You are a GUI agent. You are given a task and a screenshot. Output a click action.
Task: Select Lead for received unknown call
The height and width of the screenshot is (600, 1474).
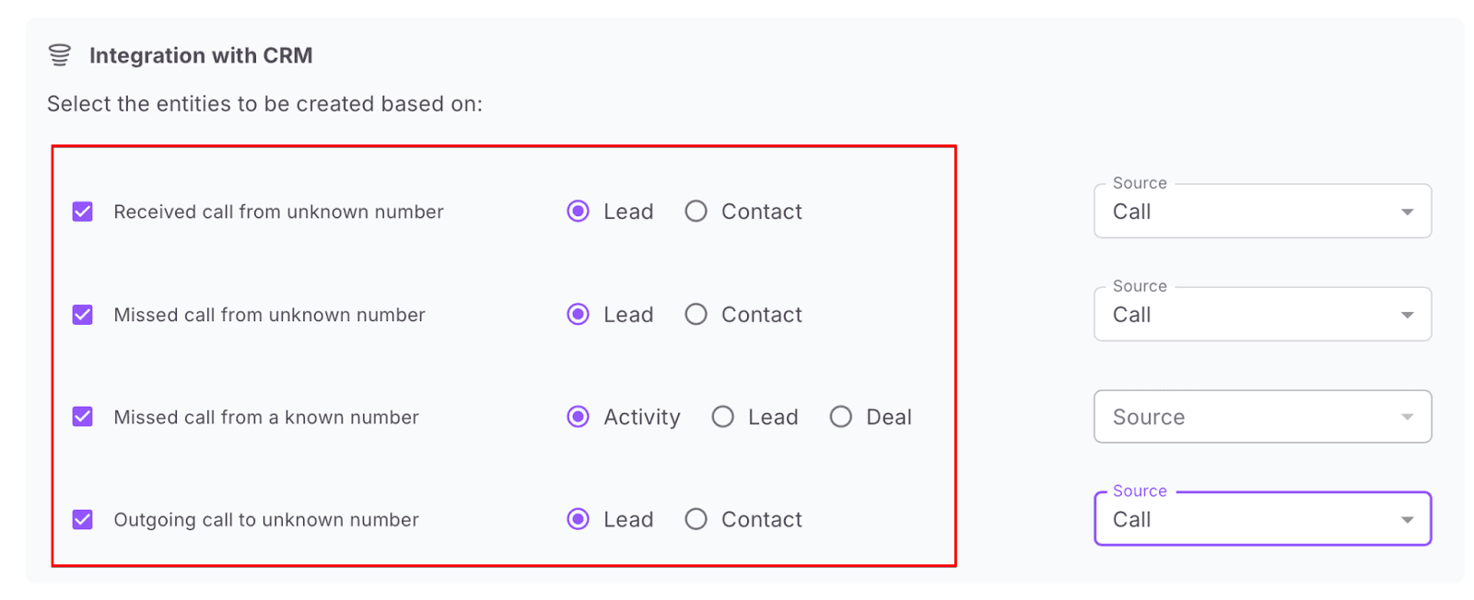pyautogui.click(x=579, y=212)
